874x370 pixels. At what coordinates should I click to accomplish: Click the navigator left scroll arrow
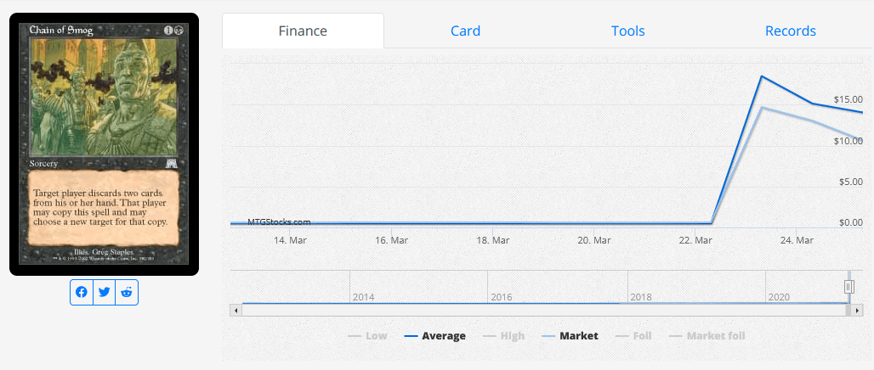pyautogui.click(x=236, y=311)
